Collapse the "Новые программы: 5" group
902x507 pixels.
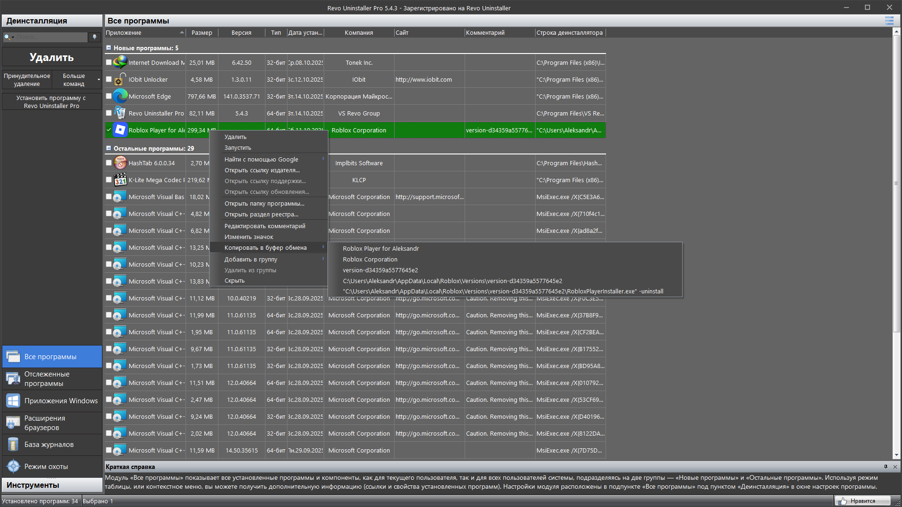109,48
